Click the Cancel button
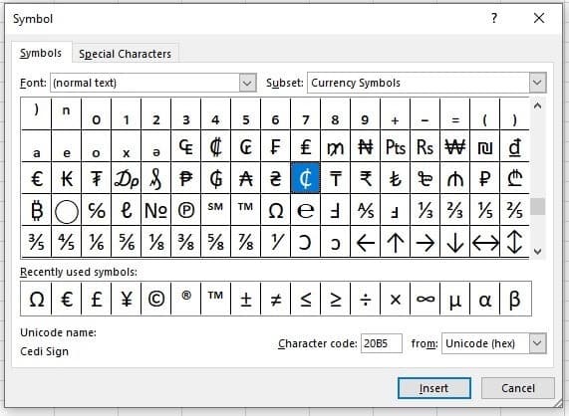This screenshot has height=416, width=569. click(x=518, y=388)
